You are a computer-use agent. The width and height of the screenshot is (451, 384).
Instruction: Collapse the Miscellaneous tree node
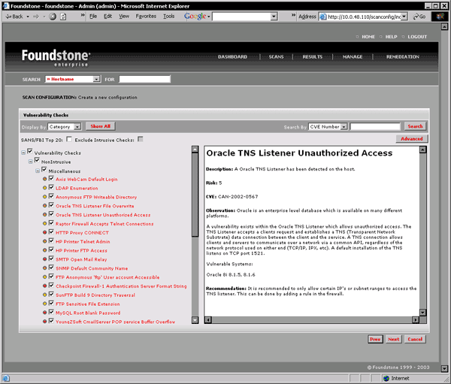pyautogui.click(x=37, y=171)
